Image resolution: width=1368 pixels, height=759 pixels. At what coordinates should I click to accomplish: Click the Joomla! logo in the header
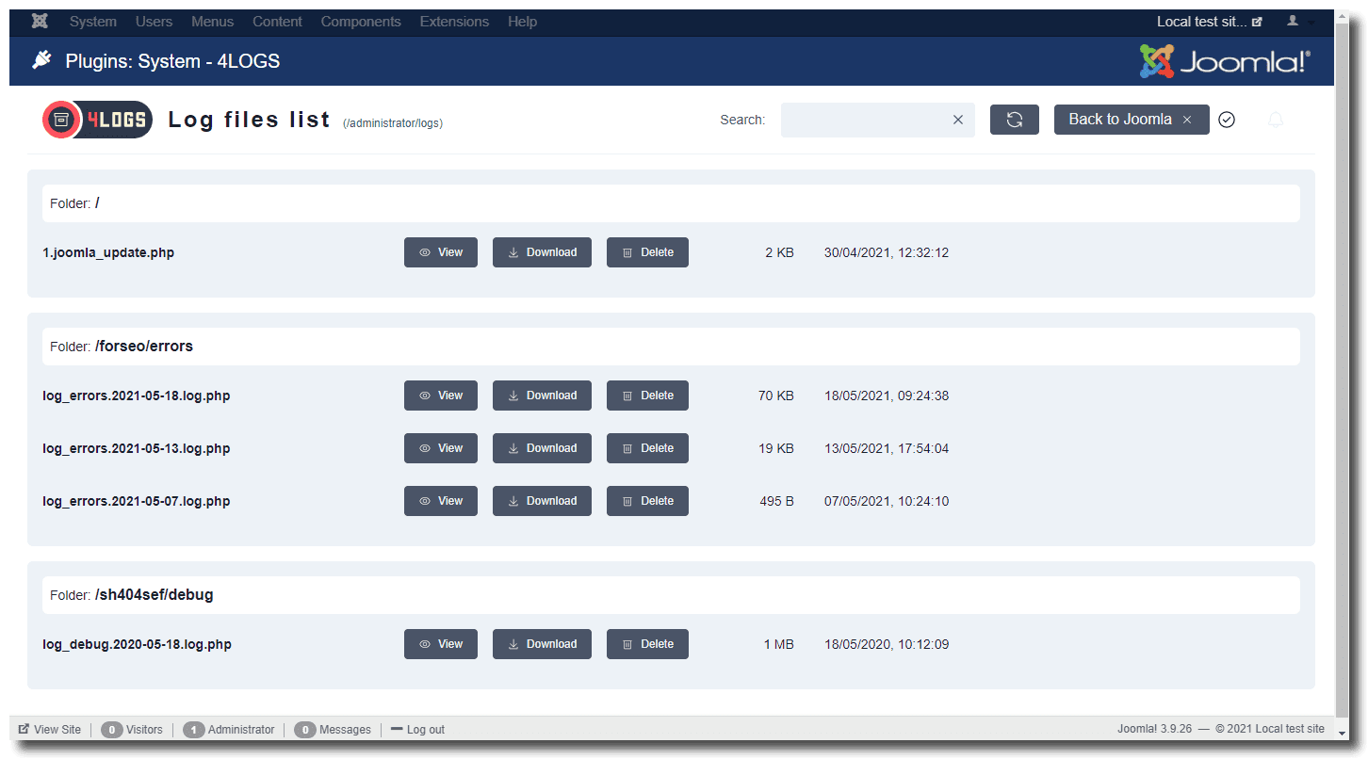click(x=1224, y=61)
